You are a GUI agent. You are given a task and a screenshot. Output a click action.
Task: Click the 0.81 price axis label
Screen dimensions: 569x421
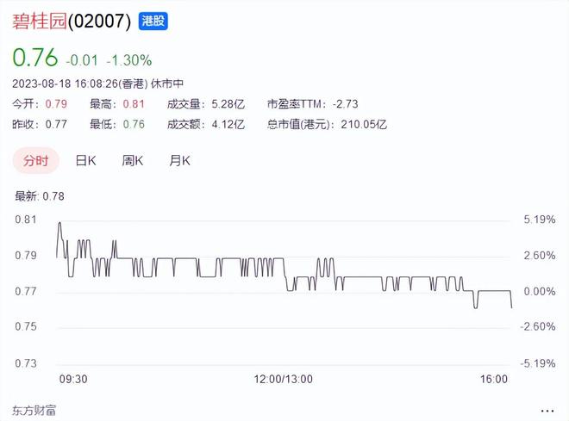(x=26, y=220)
